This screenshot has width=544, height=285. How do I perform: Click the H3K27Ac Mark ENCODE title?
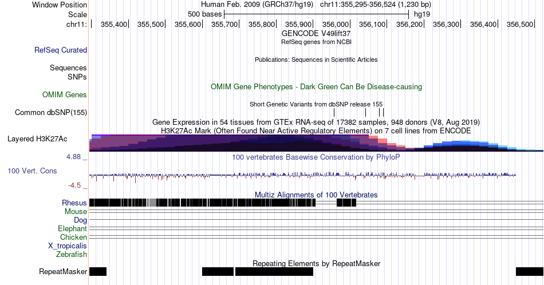[316, 130]
